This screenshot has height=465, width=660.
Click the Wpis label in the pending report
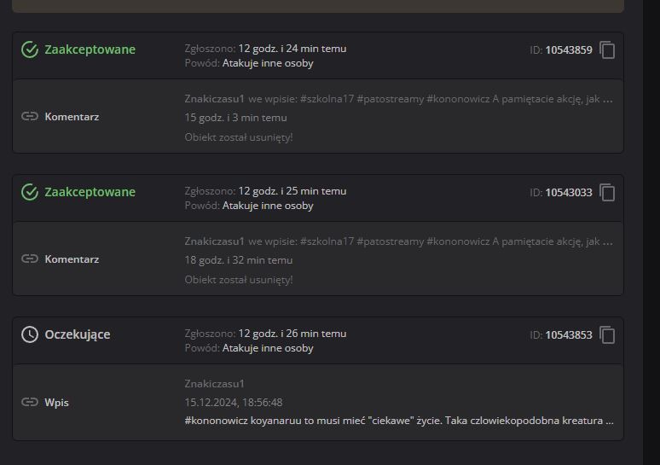tap(56, 402)
